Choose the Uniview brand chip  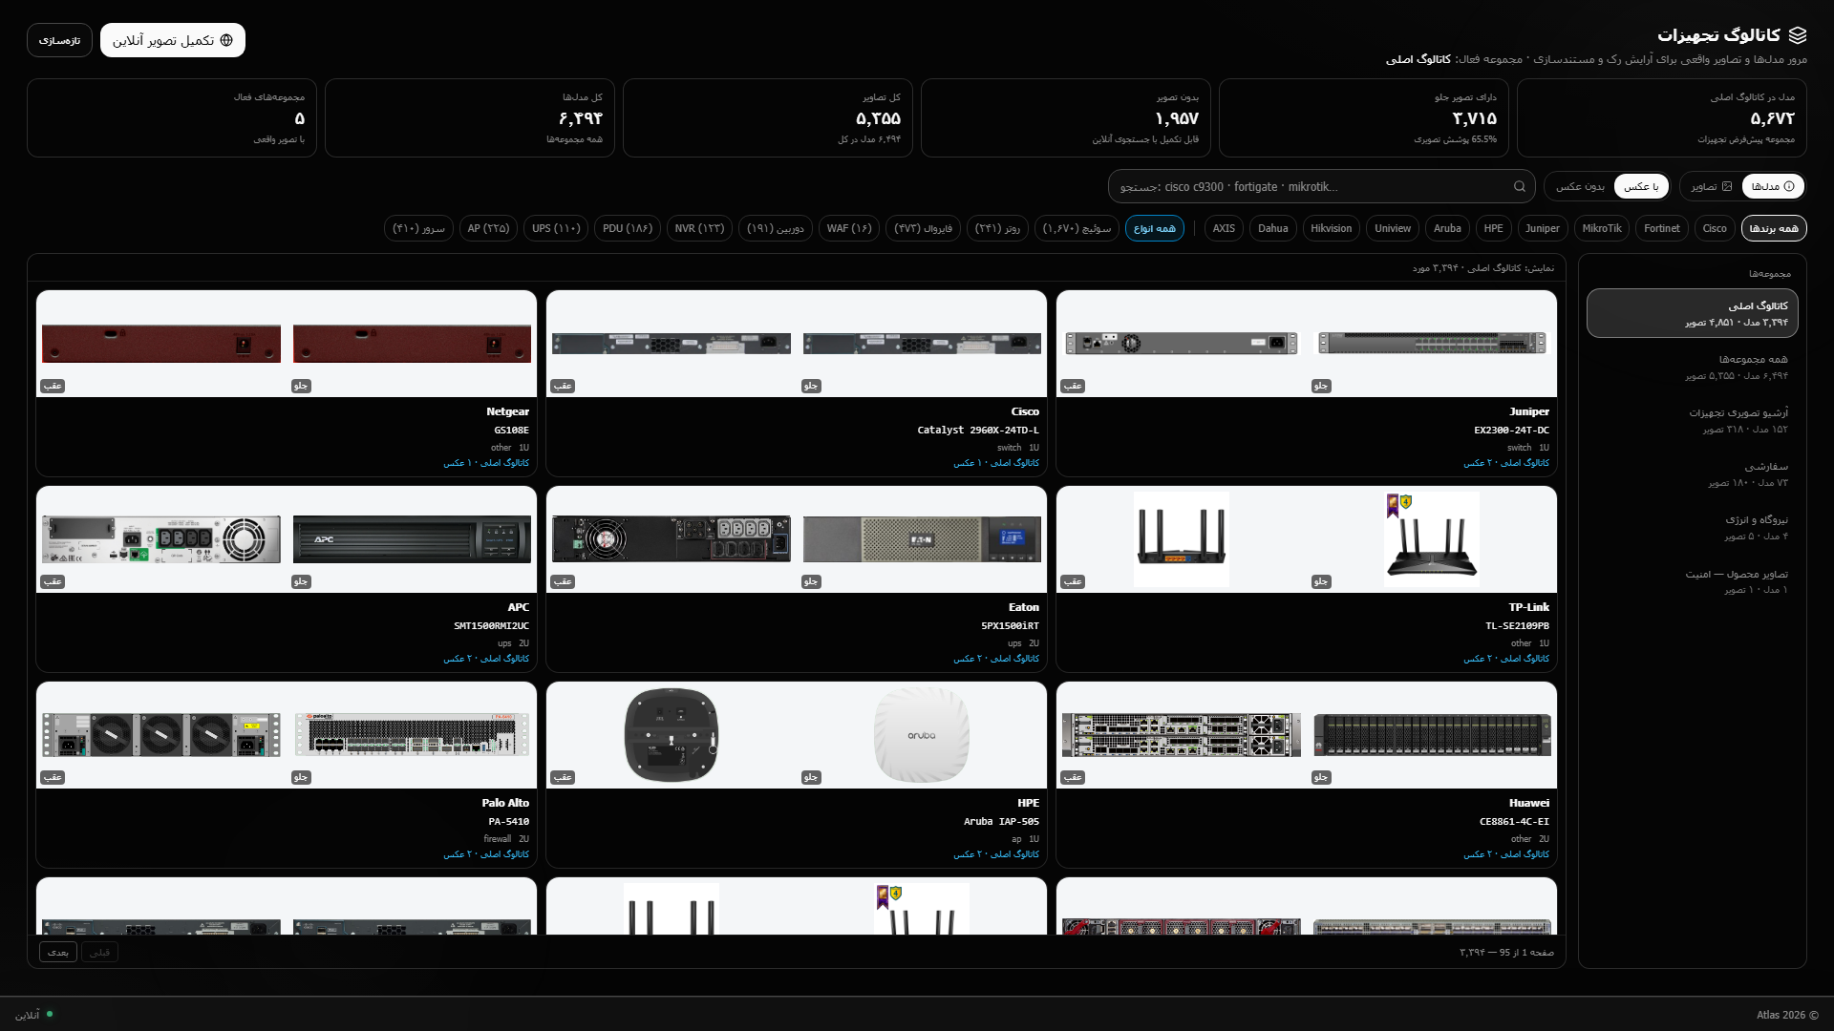pyautogui.click(x=1393, y=228)
